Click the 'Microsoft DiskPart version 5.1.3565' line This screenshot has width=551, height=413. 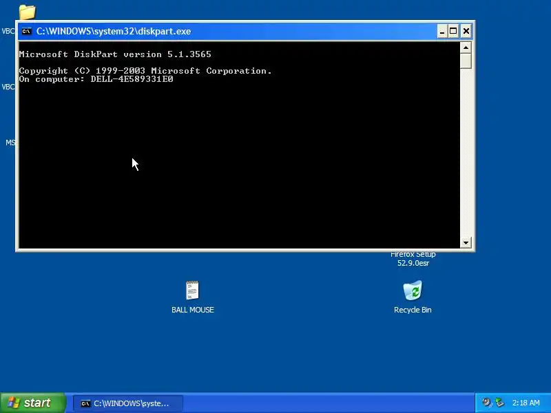point(115,54)
